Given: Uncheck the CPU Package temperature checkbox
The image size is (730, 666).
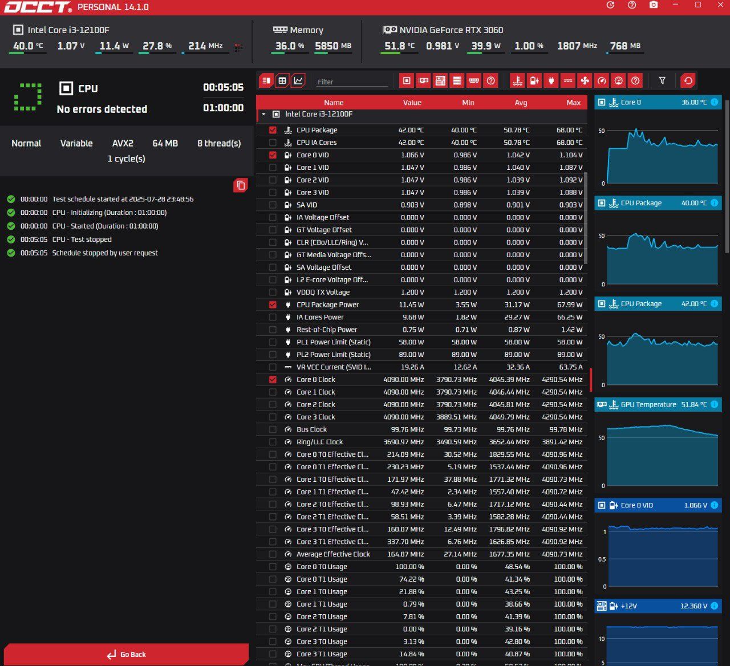Looking at the screenshot, I should (x=273, y=130).
